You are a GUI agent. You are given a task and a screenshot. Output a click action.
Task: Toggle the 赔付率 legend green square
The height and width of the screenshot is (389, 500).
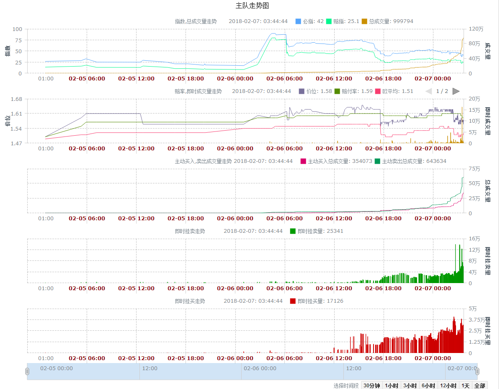pos(337,91)
